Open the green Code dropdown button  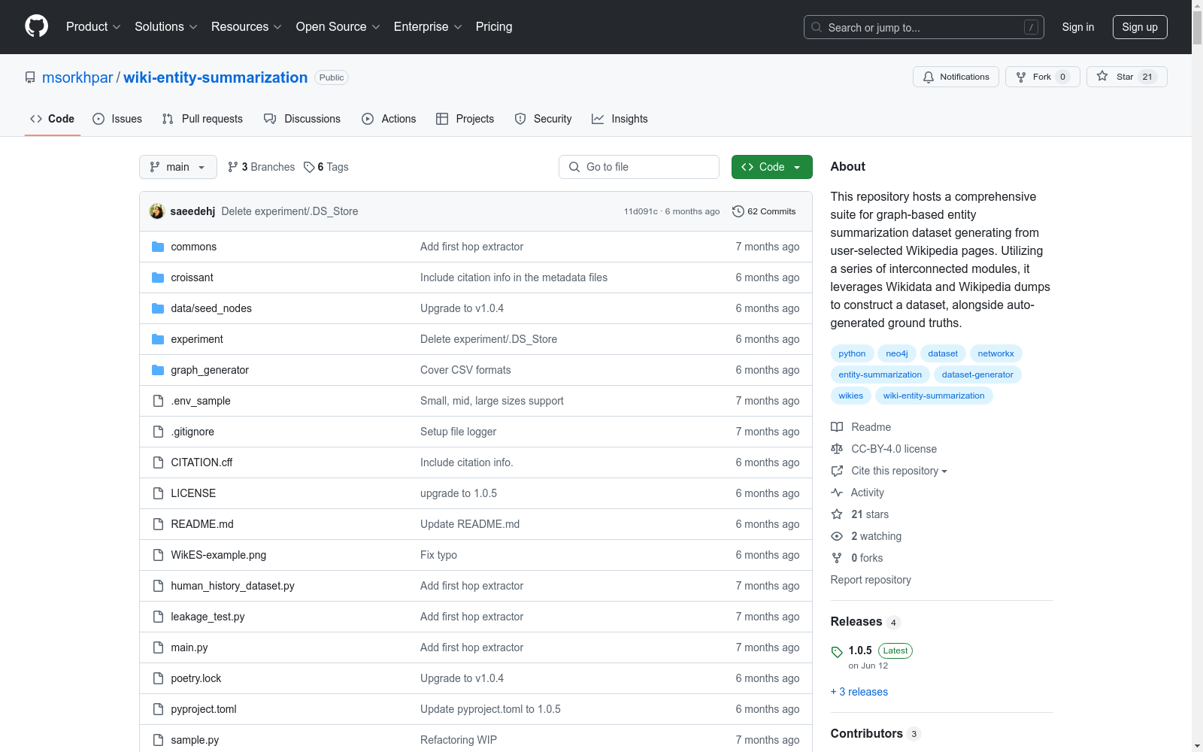(771, 167)
